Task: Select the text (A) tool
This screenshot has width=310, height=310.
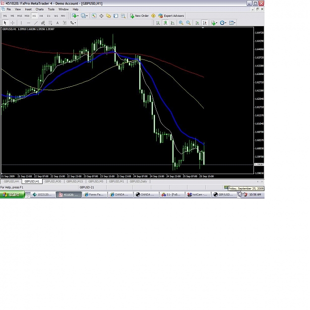Action: tap(58, 23)
